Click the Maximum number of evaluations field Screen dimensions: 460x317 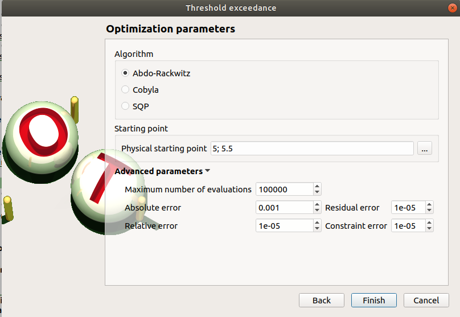point(284,190)
